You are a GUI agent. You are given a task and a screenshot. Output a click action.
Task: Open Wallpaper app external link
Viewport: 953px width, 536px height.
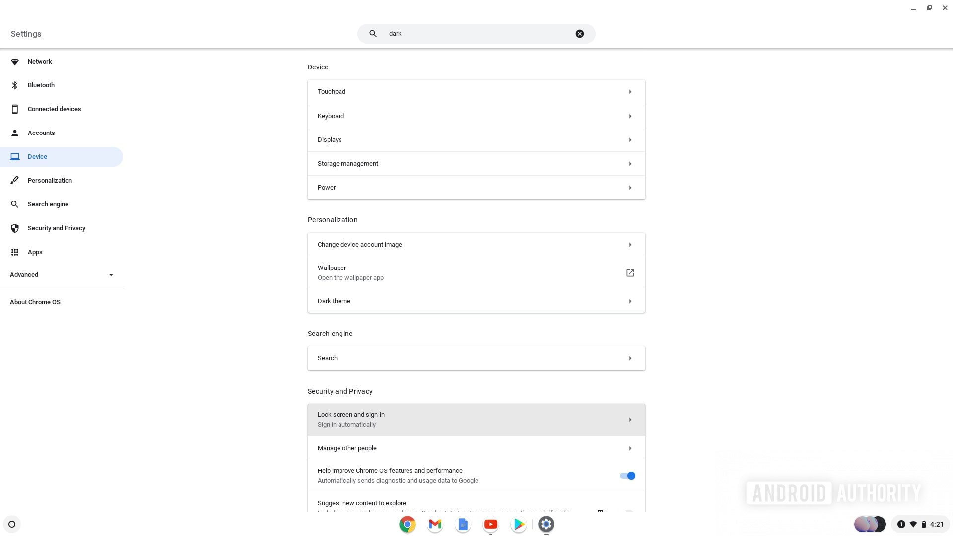(630, 272)
